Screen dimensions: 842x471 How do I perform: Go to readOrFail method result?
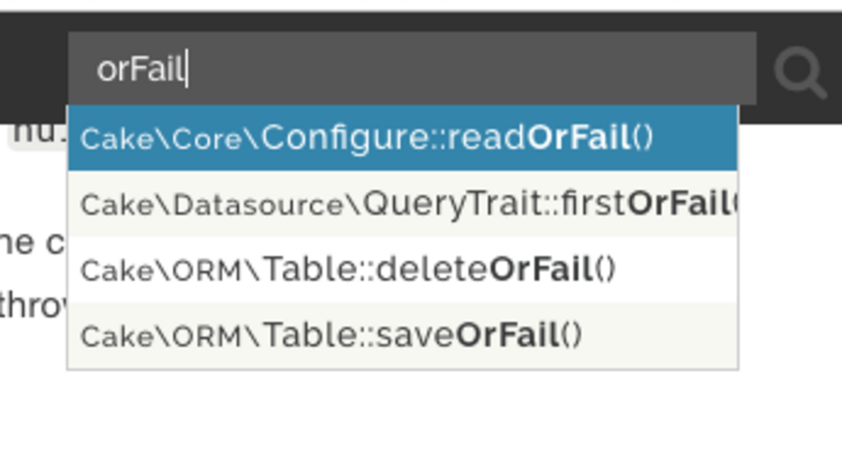pos(402,138)
